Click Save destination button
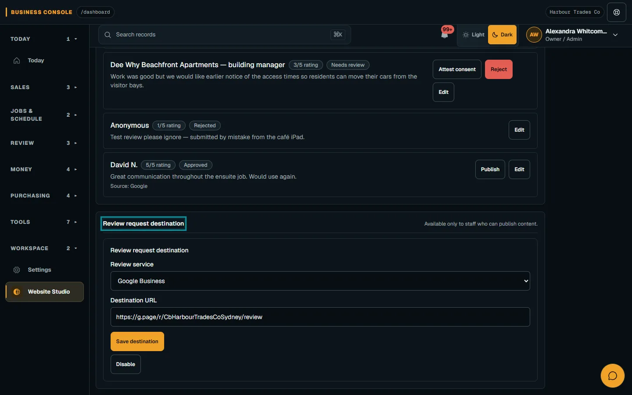Screen dimensions: 632x395 click(x=137, y=341)
